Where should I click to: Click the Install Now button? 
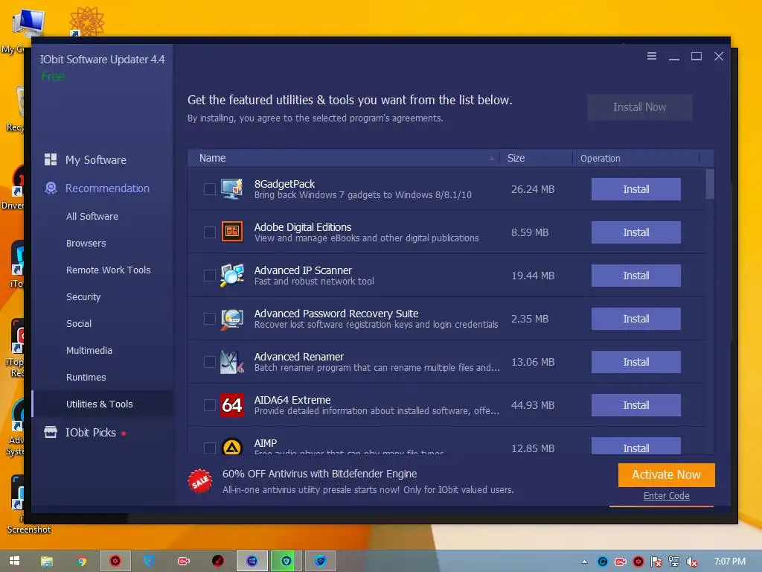[639, 107]
